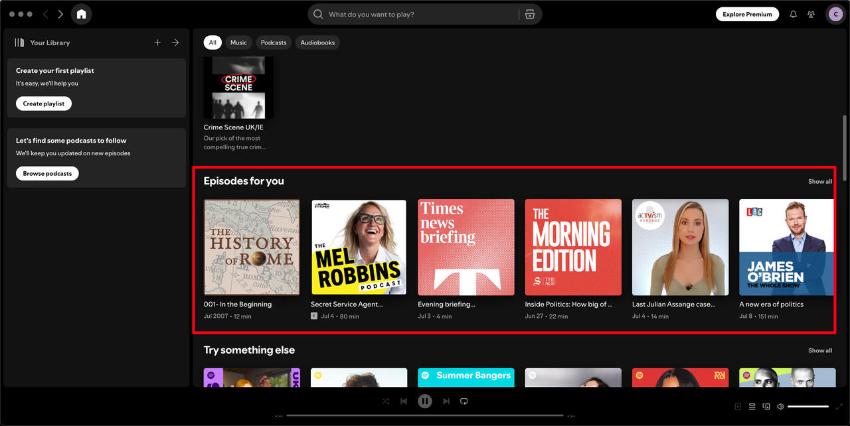This screenshot has width=850, height=426.
Task: Click the search input field
Action: (422, 14)
